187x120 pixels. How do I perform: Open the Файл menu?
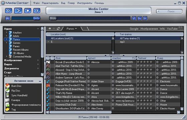point(36,3)
